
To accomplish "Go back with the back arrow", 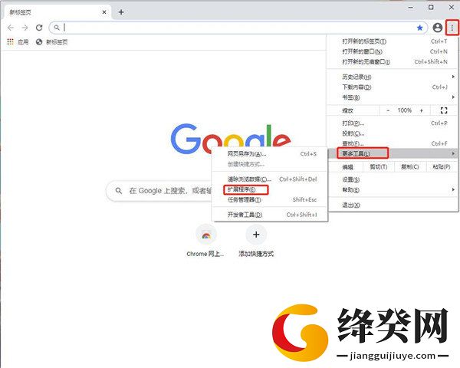I will coord(11,28).
